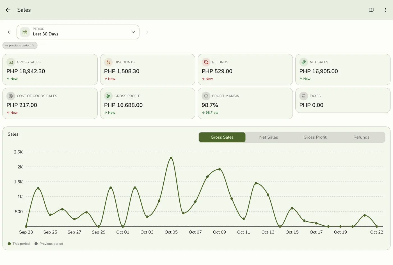Click the 'PHP 217.00' cost value
Screen dimensions: 393x265
pos(22,105)
